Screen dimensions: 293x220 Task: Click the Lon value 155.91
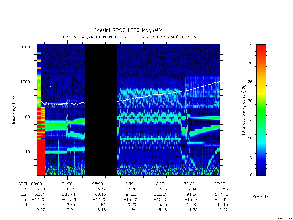click(x=39, y=195)
